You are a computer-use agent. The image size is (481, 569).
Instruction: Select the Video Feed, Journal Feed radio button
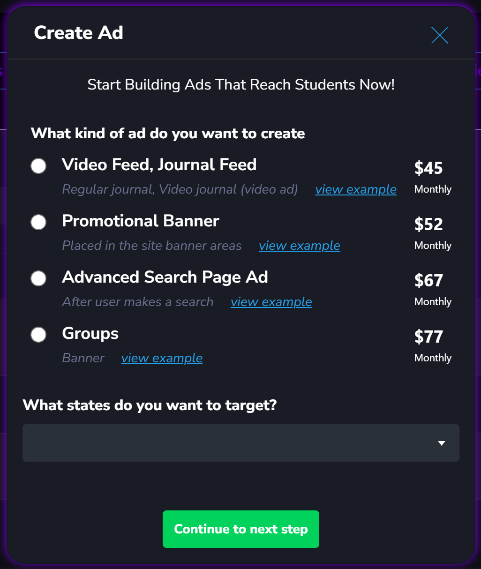point(38,166)
